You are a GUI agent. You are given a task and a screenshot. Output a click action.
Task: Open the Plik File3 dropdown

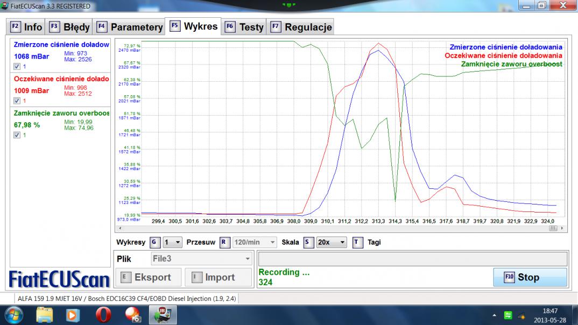point(202,259)
